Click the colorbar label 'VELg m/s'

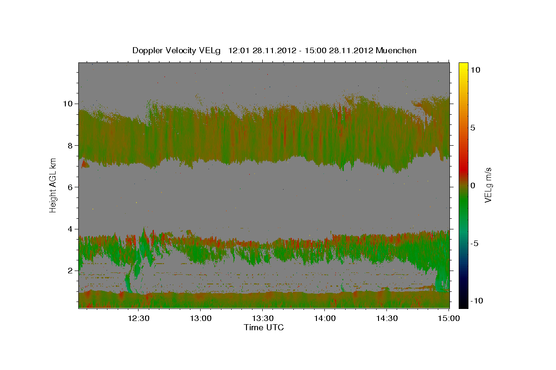(x=488, y=185)
